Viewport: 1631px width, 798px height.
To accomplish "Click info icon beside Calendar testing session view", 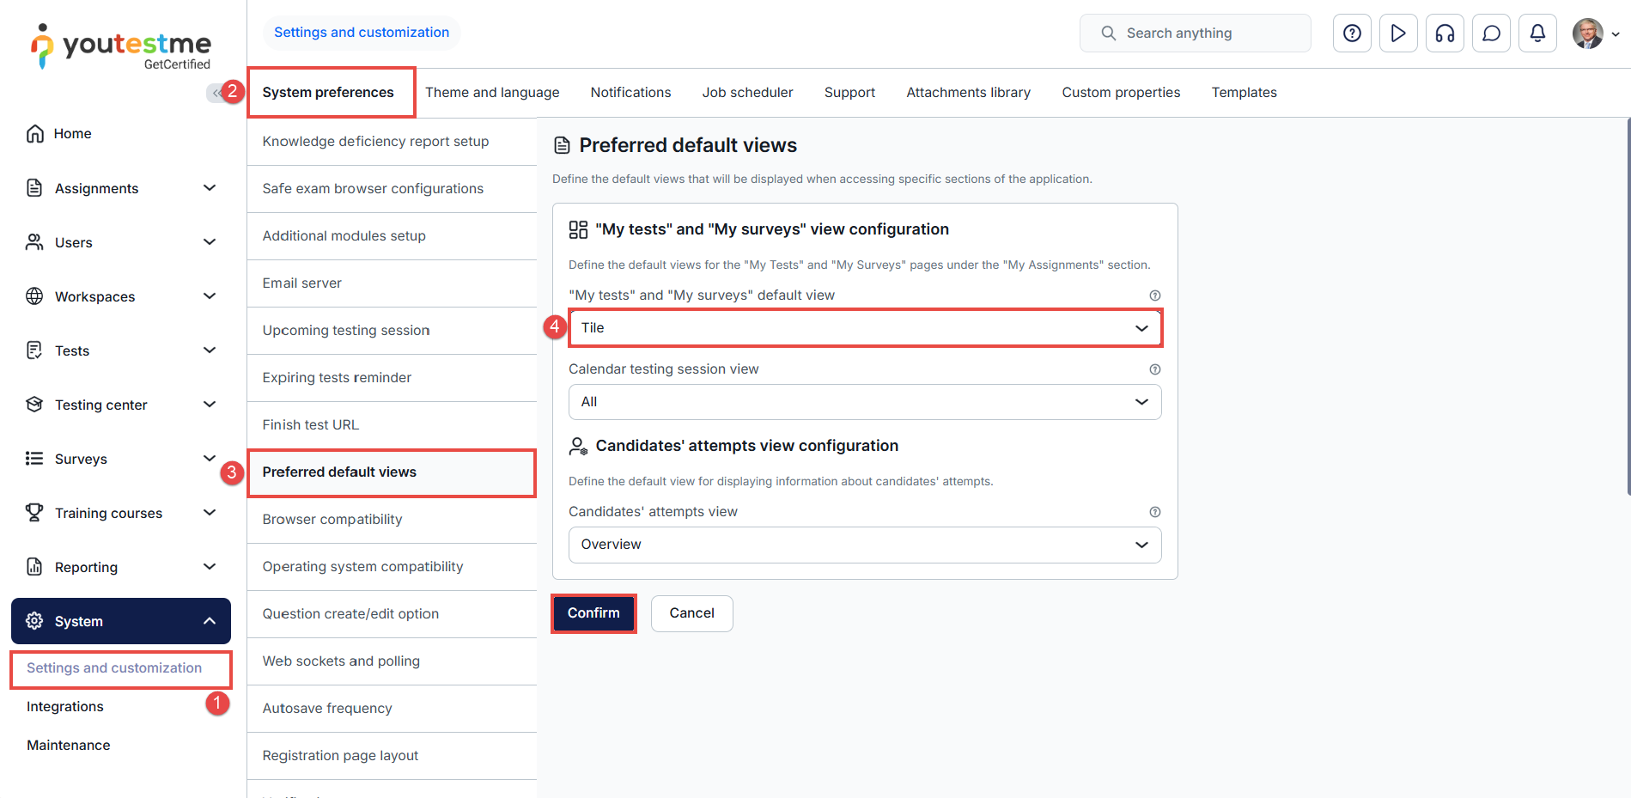I will point(1154,369).
